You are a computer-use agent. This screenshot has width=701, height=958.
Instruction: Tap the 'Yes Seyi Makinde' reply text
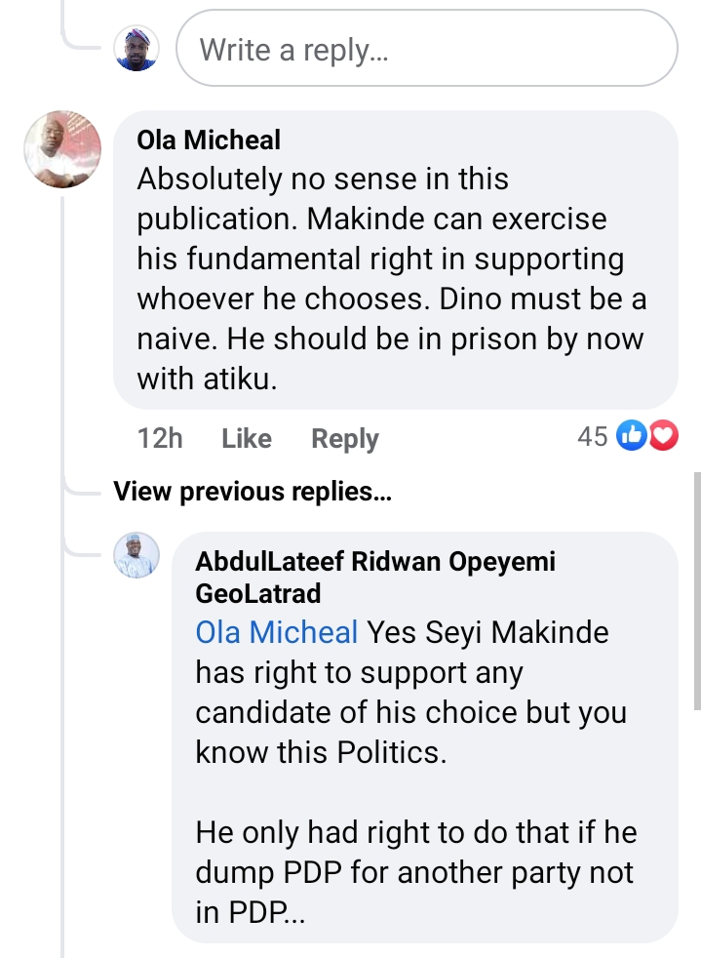pos(487,632)
